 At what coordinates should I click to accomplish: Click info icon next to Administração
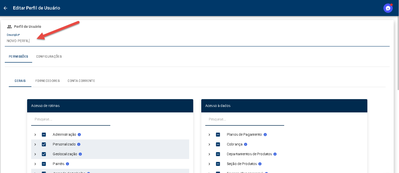(x=79, y=135)
